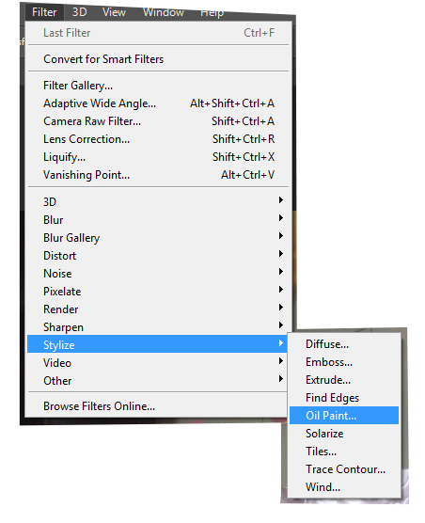Expand the Distort filter submenu
Image resolution: width=425 pixels, height=523 pixels.
tap(157, 256)
